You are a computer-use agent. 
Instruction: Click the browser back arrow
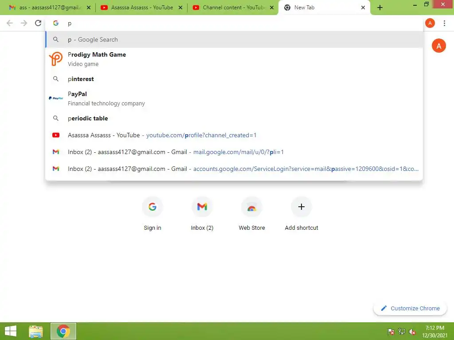[10, 23]
